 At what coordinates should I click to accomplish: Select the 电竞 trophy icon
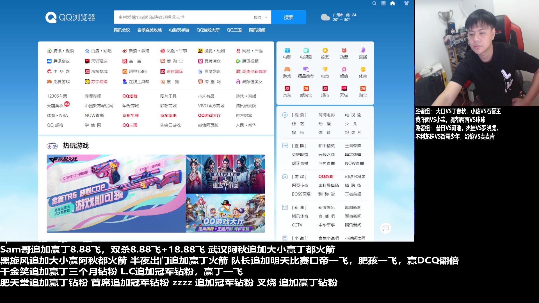325,71
